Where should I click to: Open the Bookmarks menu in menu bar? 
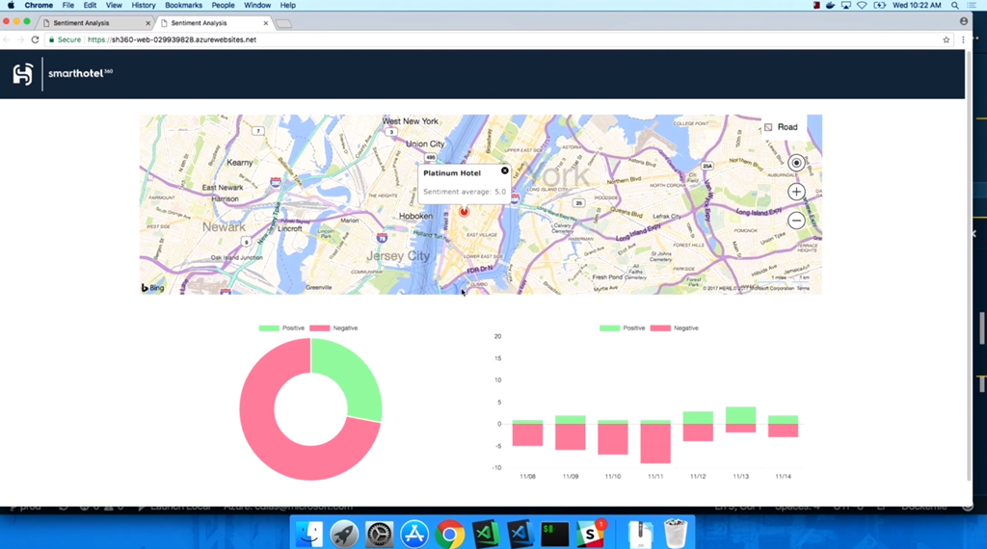pyautogui.click(x=183, y=5)
